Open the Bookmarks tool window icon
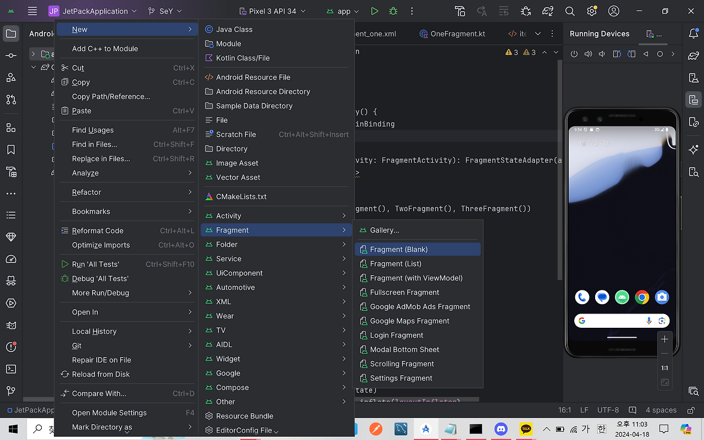704x440 pixels. 11,149
